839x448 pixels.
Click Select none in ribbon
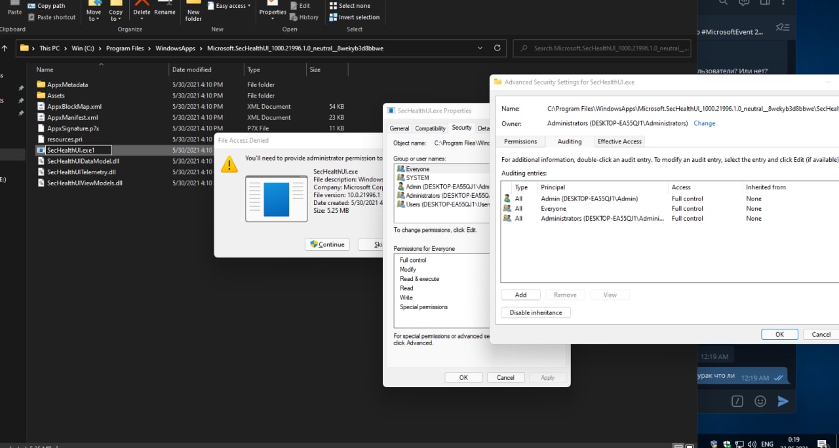tap(349, 6)
